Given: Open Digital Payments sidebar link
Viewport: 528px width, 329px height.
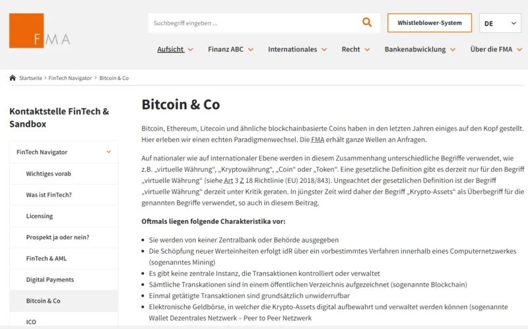Looking at the screenshot, I should [x=50, y=279].
